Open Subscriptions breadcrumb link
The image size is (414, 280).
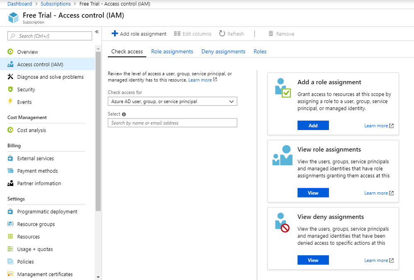click(x=56, y=4)
